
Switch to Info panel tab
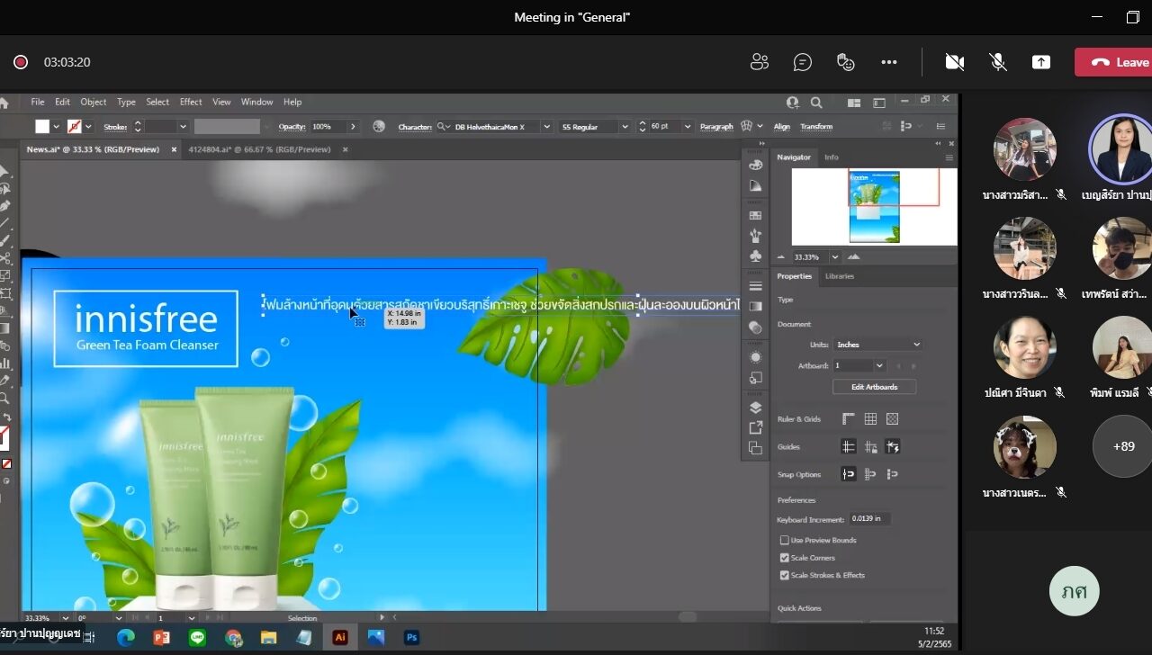[x=832, y=157]
